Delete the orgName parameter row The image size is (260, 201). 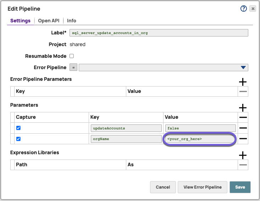(x=243, y=139)
